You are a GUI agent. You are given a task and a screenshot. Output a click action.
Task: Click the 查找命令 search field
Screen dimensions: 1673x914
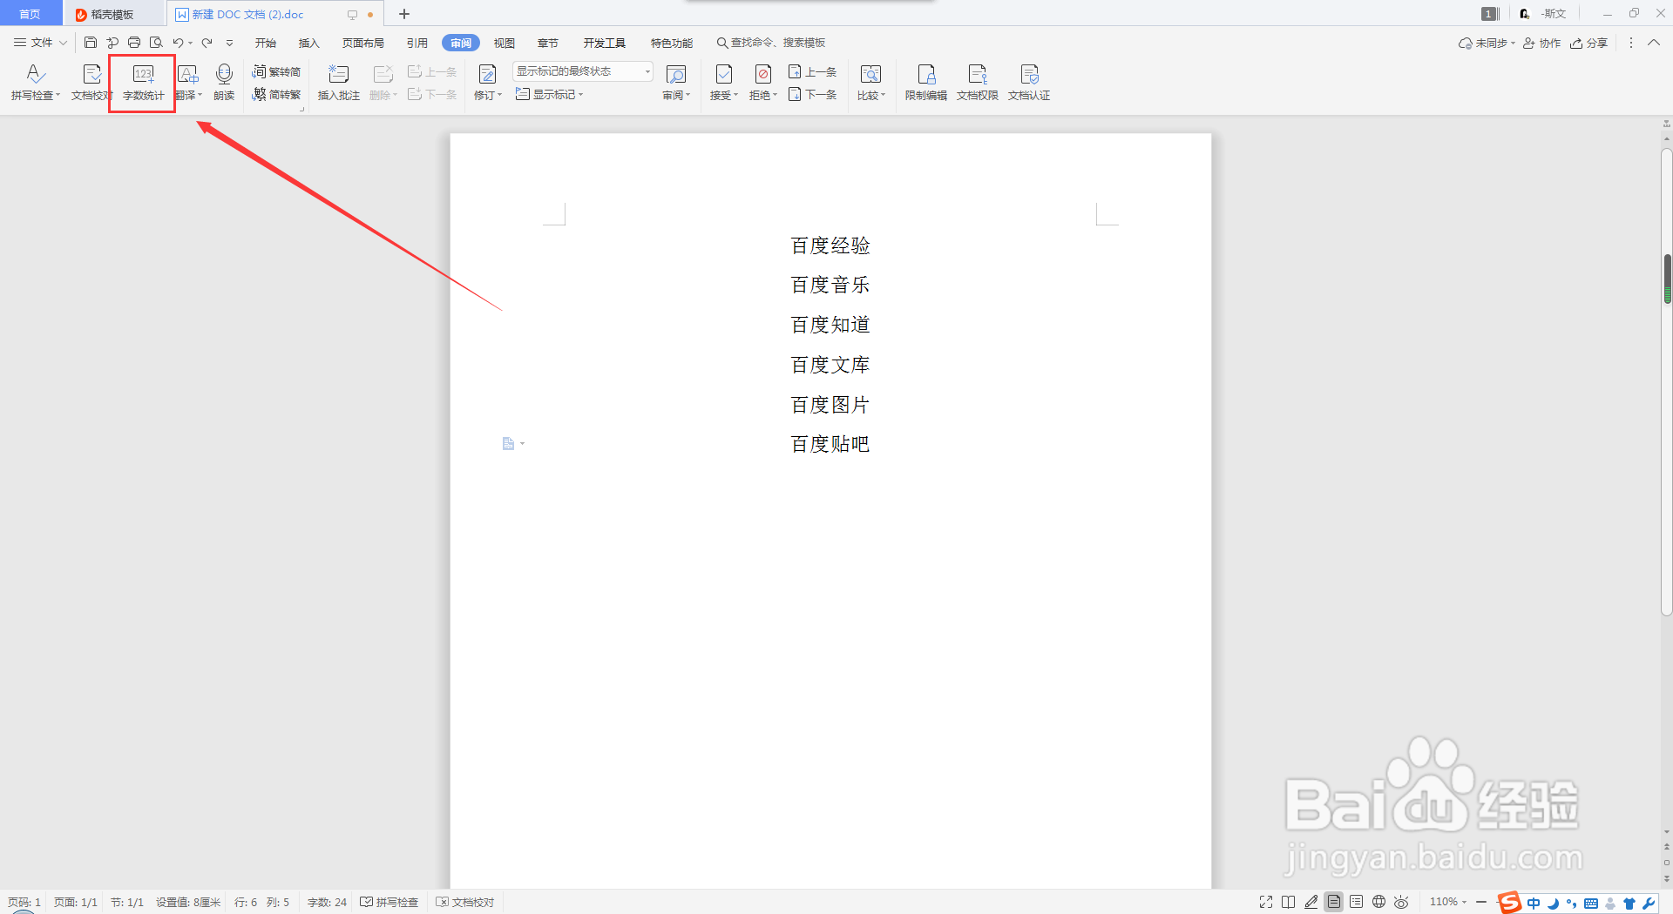(x=770, y=43)
